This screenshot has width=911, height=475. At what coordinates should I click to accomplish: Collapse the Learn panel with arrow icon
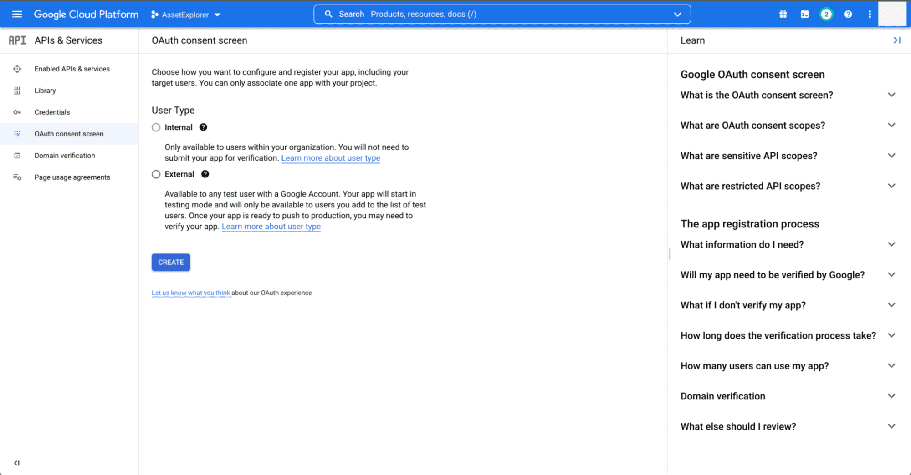[897, 40]
